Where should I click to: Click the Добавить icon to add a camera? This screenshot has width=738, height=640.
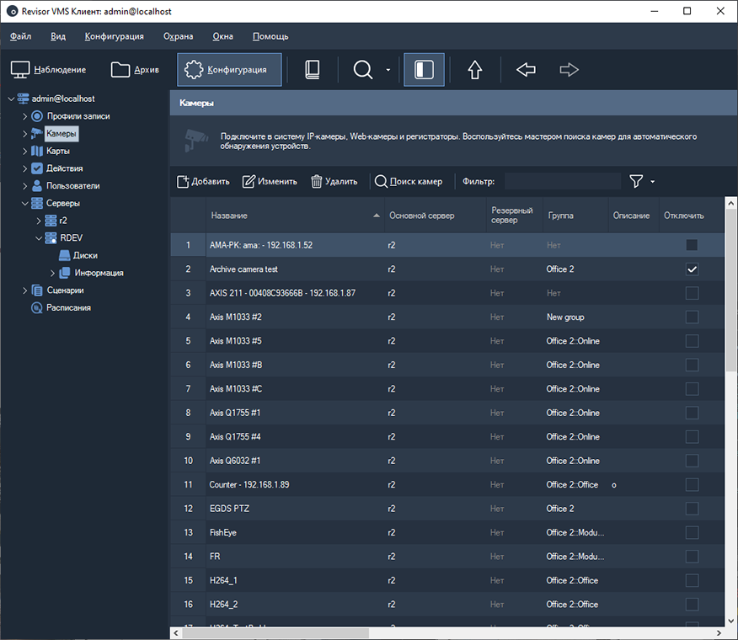pyautogui.click(x=184, y=181)
